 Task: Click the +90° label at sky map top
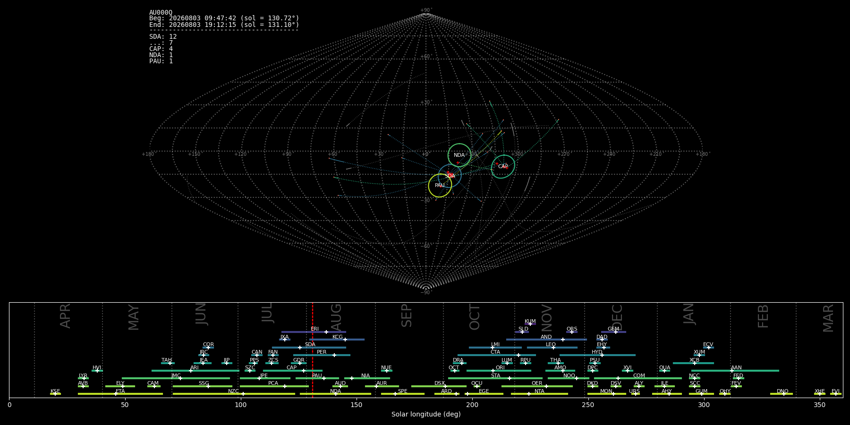tap(426, 10)
